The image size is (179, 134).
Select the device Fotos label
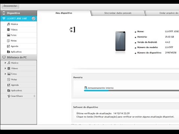[13, 35]
